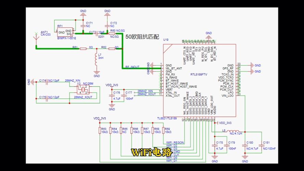304x171 pixels.
Task: Click the XTAL_IN pin label
Action: pyautogui.click(x=171, y=93)
